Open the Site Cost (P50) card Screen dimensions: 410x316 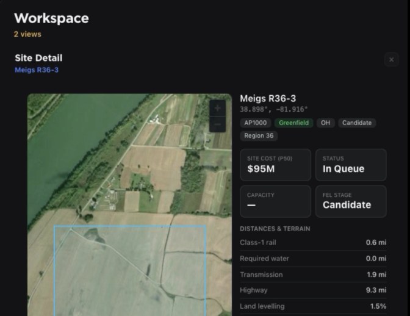pyautogui.click(x=275, y=165)
